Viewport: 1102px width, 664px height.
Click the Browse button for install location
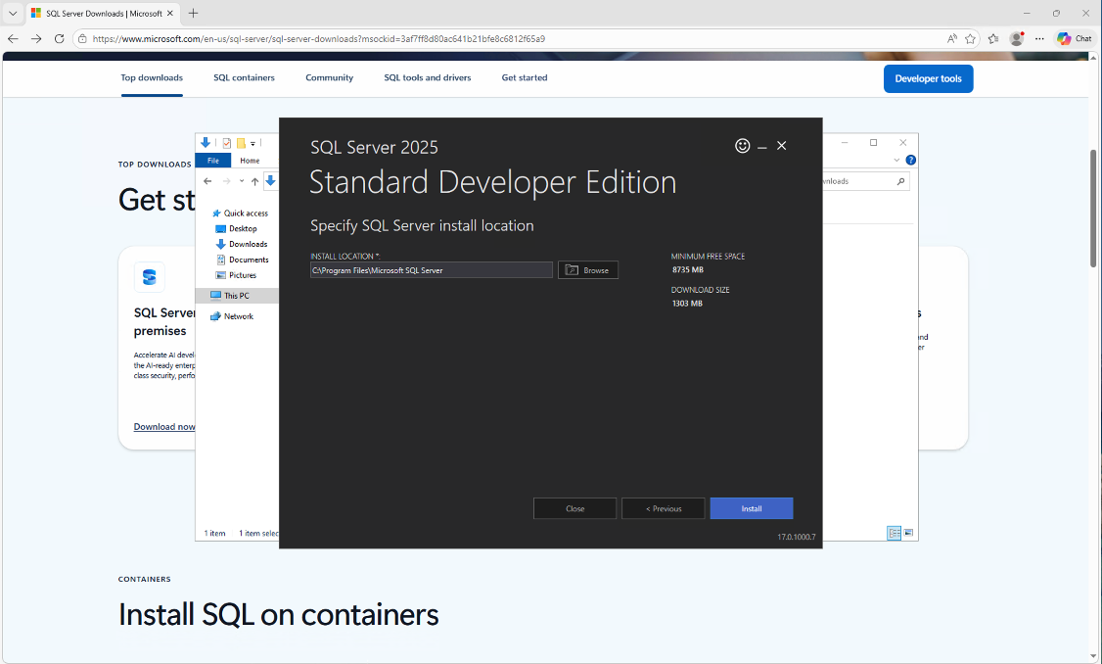(588, 270)
